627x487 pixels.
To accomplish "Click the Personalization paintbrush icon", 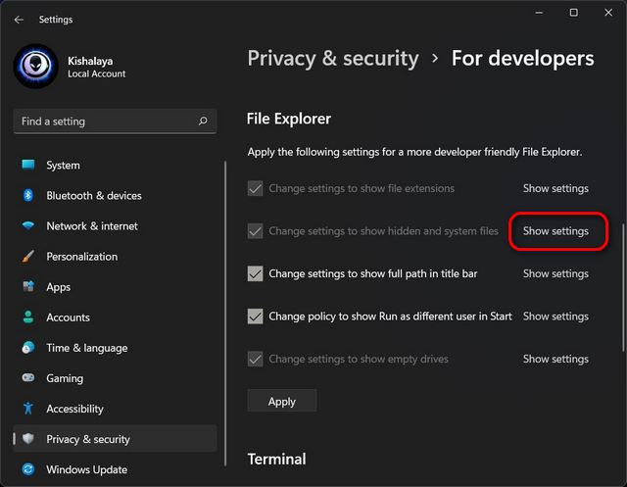I will (x=28, y=256).
